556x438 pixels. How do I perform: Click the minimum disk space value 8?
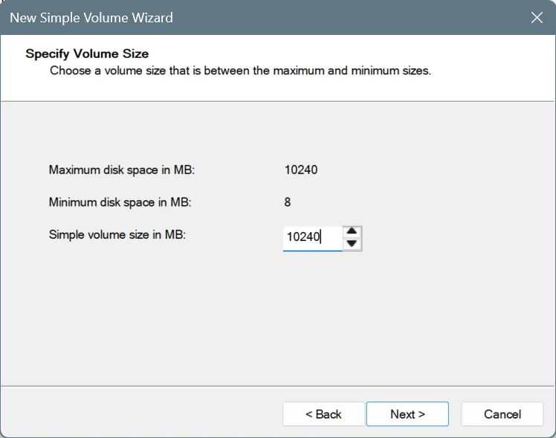288,202
